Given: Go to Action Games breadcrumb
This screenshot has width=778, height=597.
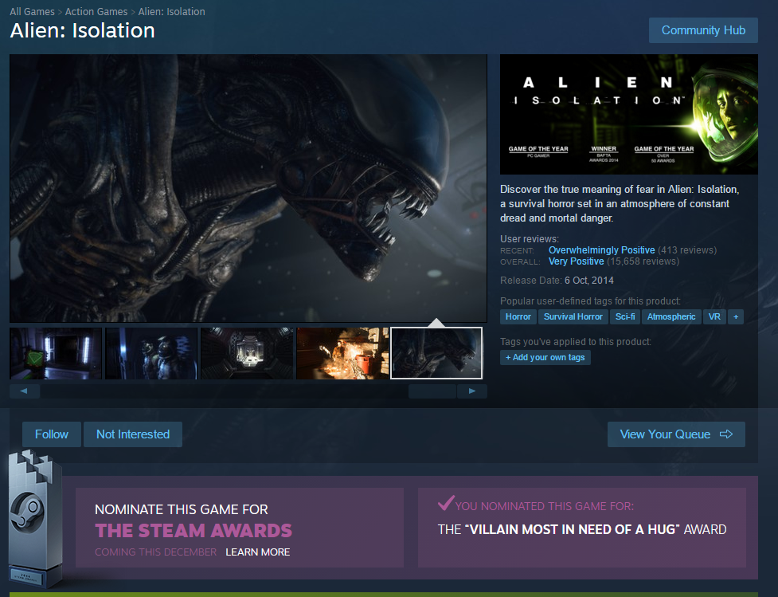Looking at the screenshot, I should click(x=96, y=12).
